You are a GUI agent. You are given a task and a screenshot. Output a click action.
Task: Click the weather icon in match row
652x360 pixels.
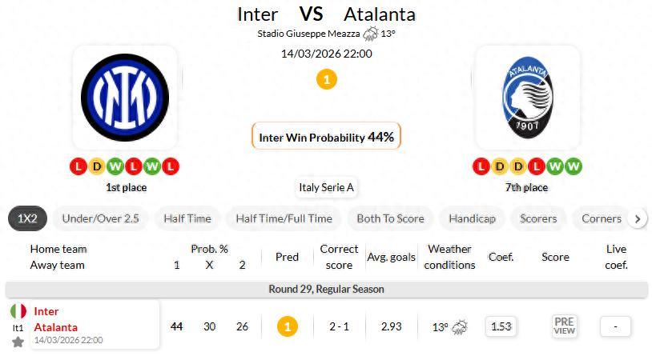(x=460, y=326)
